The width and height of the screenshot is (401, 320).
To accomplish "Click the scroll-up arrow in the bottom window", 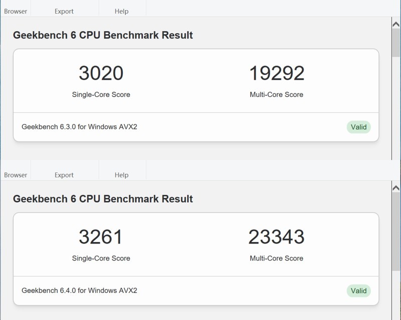I will tap(396, 188).
